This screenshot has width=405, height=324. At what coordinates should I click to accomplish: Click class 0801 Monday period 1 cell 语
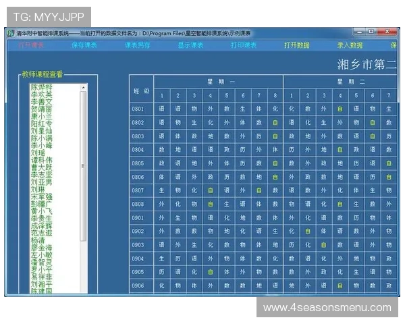point(162,109)
